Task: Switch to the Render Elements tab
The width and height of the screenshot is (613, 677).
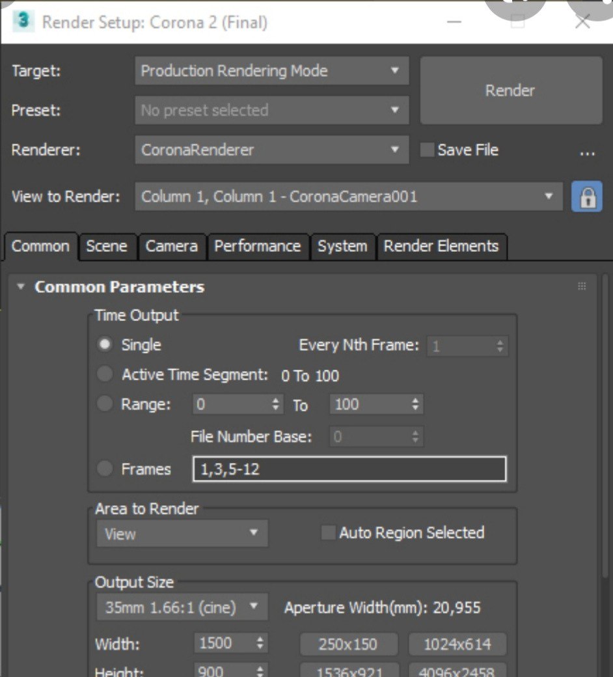Action: (441, 247)
